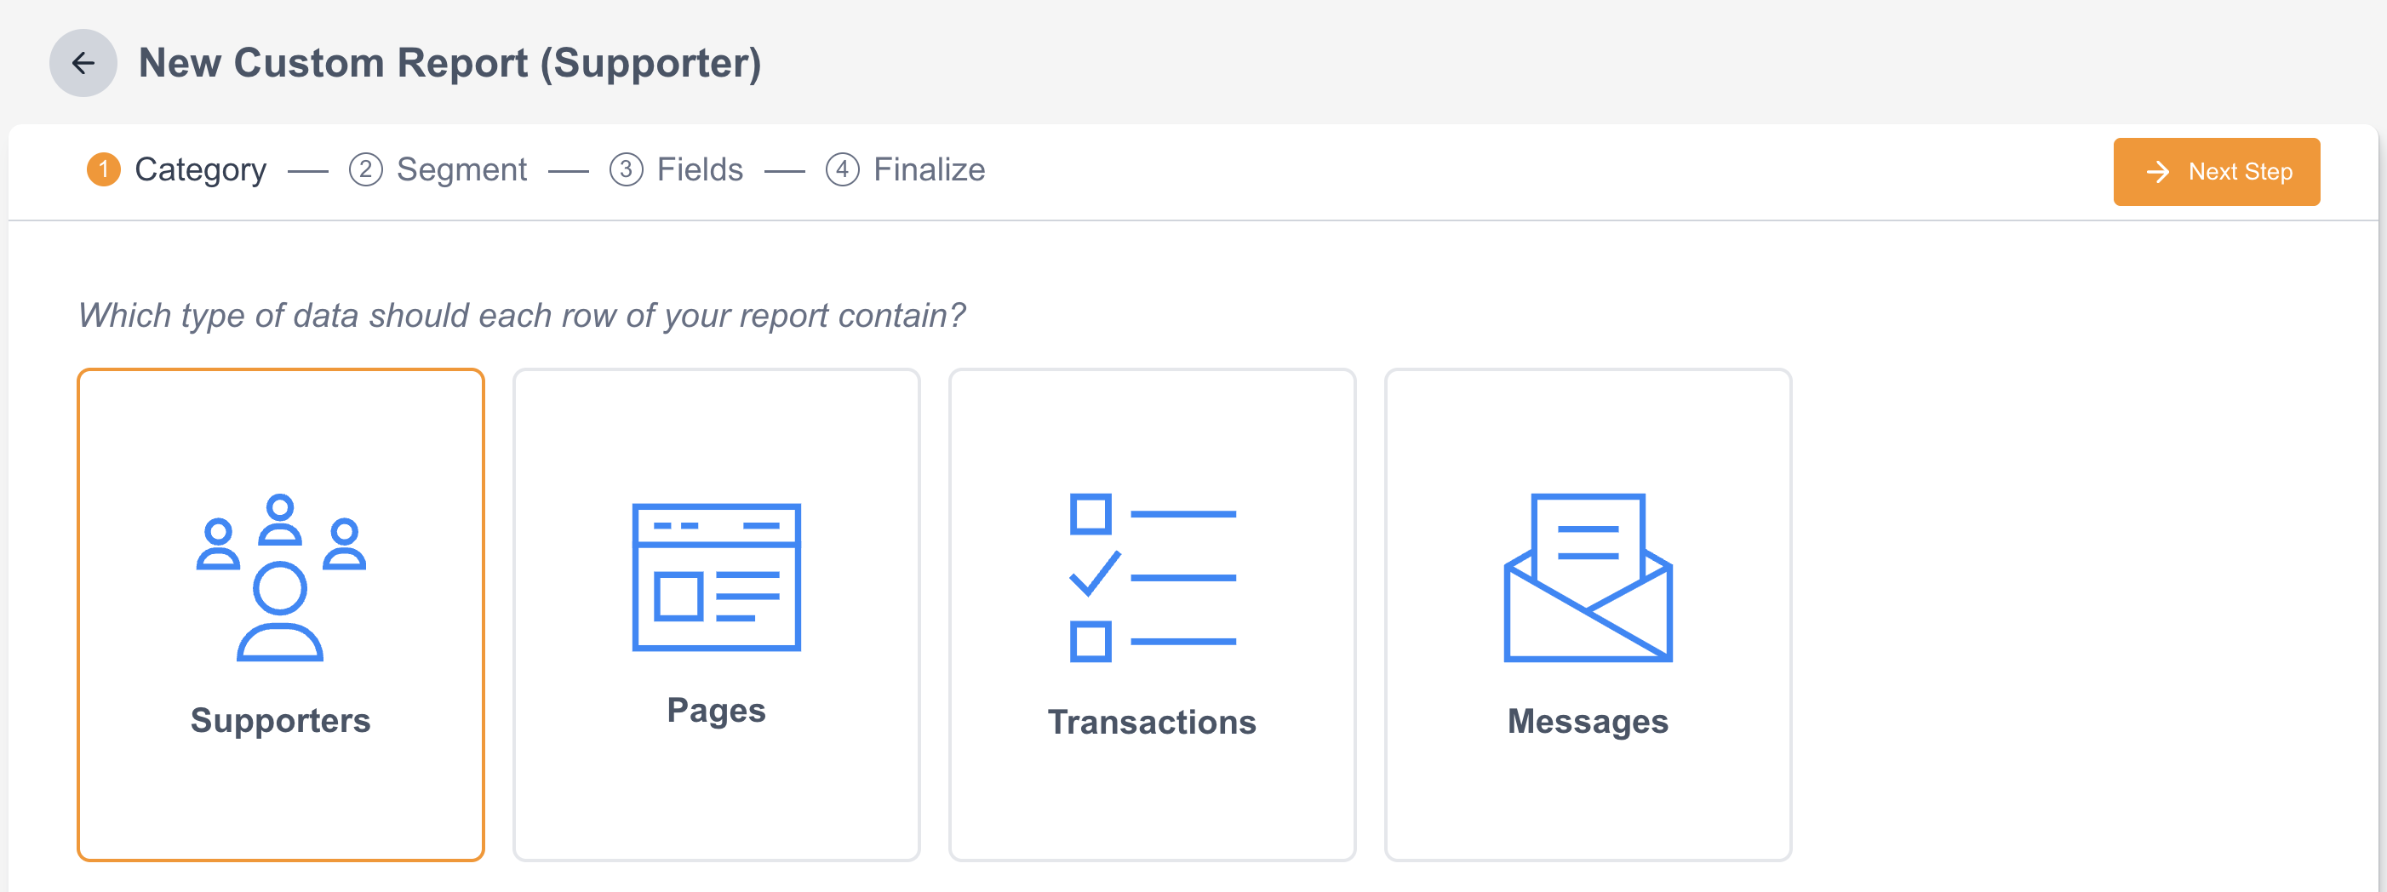Select the Messages envelope icon
The height and width of the screenshot is (892, 2387).
coord(1588,577)
